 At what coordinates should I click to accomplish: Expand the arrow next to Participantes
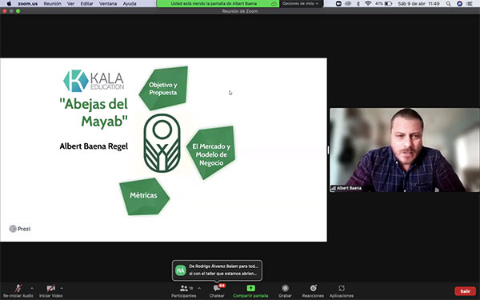(x=199, y=288)
